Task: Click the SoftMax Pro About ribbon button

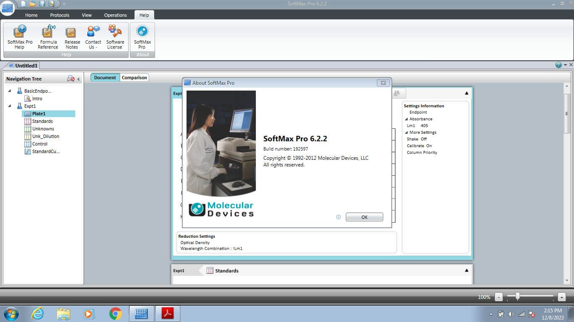Action: 142,37
